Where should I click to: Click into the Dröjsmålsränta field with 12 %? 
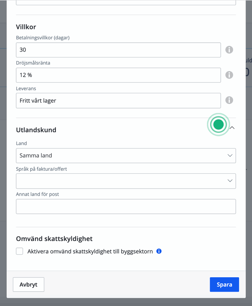tap(118, 75)
